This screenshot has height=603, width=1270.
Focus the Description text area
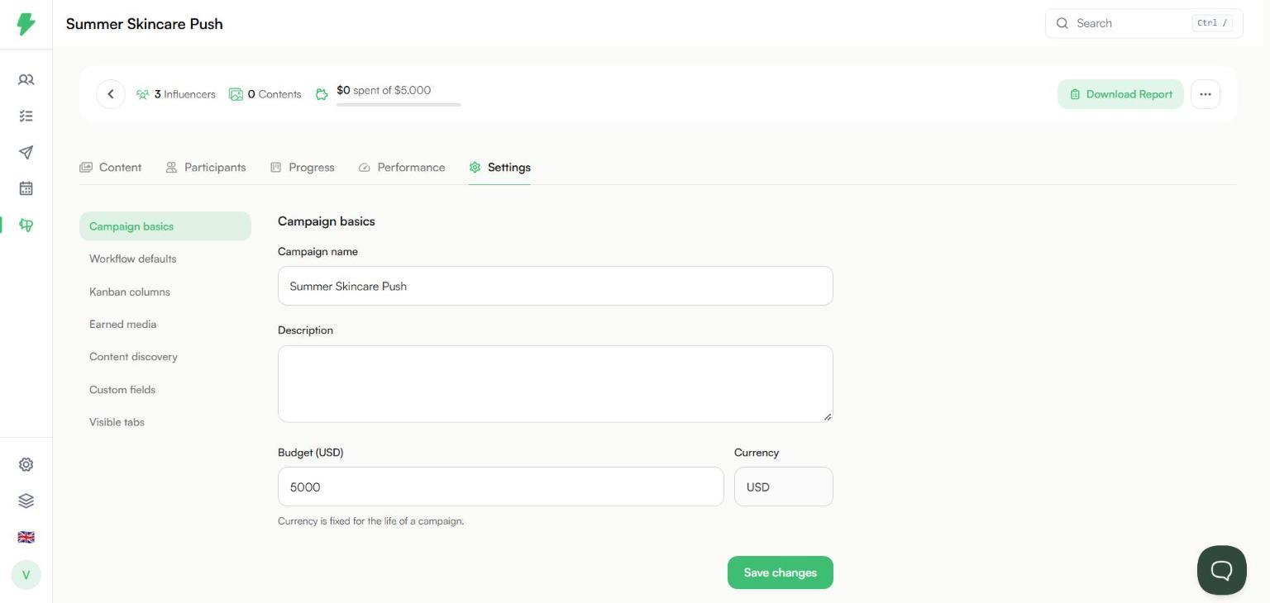pyautogui.click(x=556, y=384)
